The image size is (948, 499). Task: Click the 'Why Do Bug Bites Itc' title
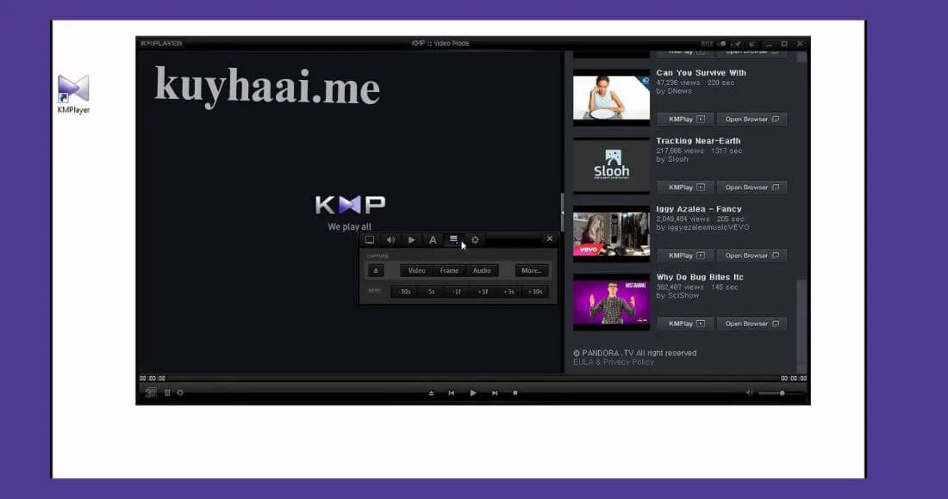pos(700,277)
